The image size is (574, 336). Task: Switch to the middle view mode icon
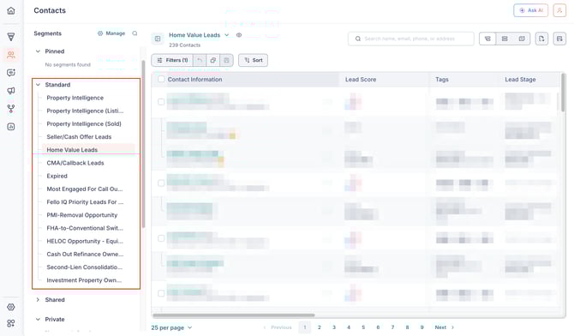coord(505,39)
